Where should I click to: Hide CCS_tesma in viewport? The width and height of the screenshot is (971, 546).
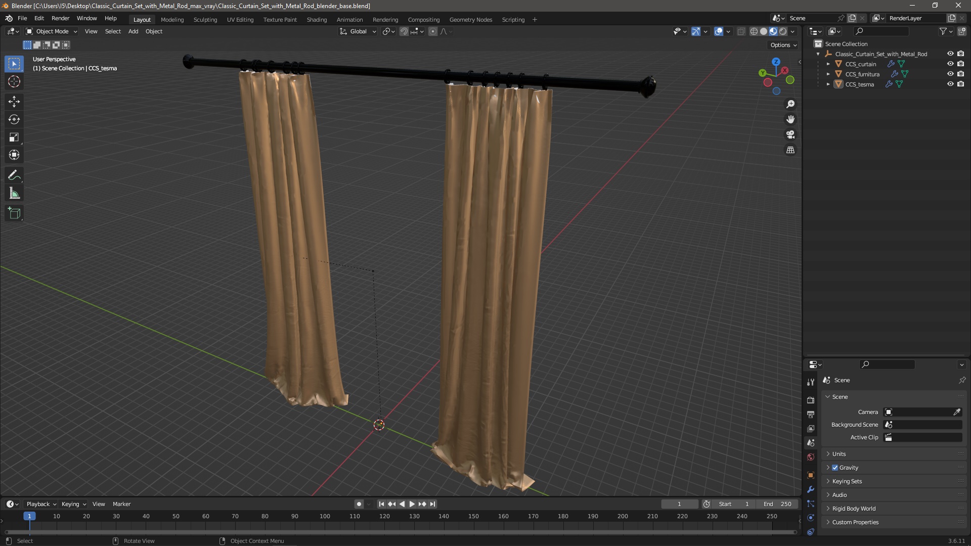click(950, 84)
